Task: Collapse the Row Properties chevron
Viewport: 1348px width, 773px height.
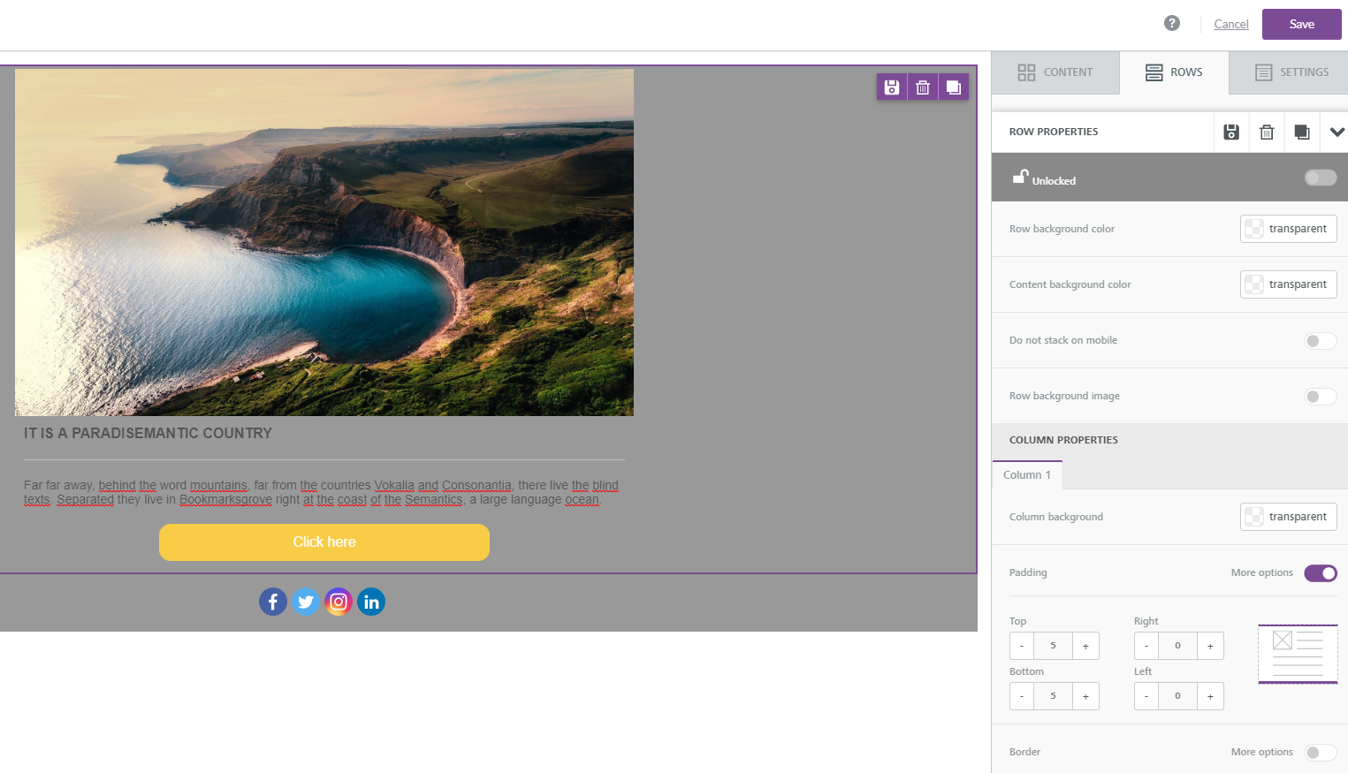Action: coord(1337,132)
